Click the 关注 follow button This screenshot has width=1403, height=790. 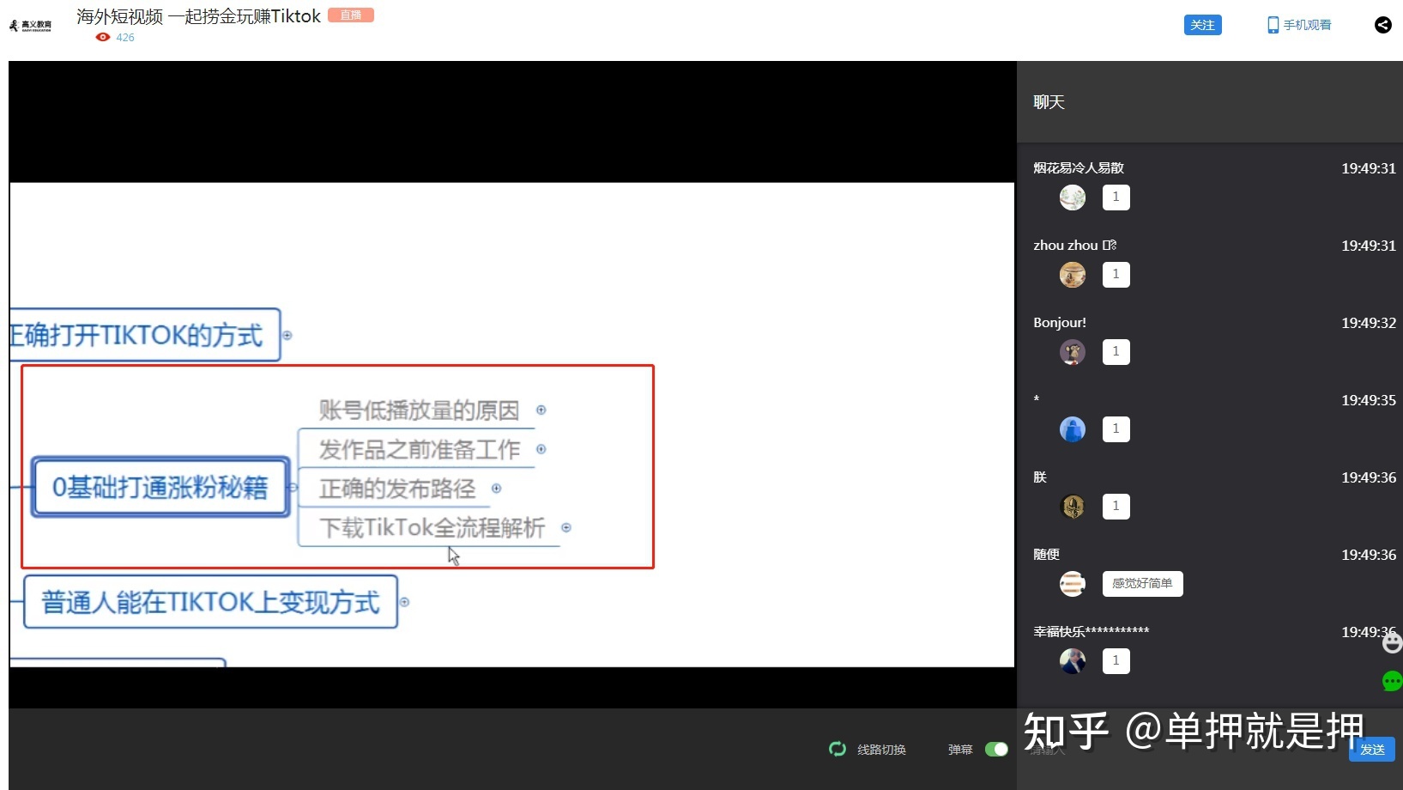[1202, 25]
